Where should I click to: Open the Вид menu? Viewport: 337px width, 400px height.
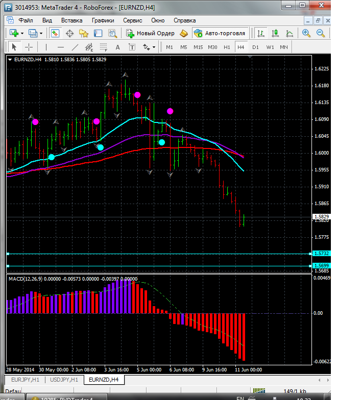47,20
